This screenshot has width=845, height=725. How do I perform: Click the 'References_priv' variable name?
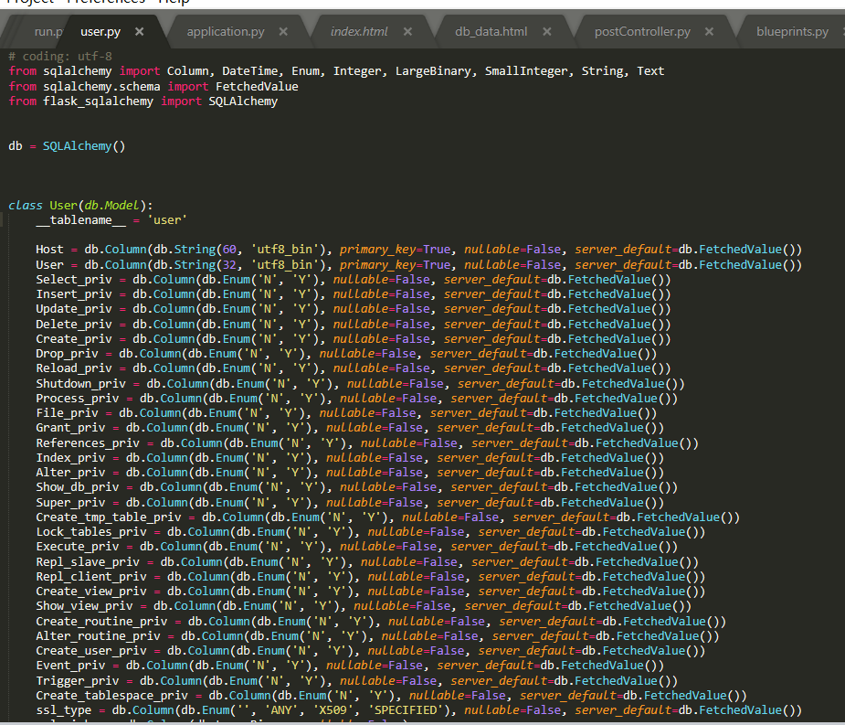click(88, 442)
